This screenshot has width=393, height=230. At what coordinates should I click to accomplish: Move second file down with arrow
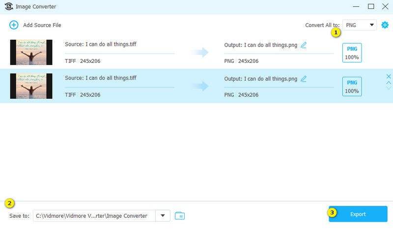coord(389,88)
